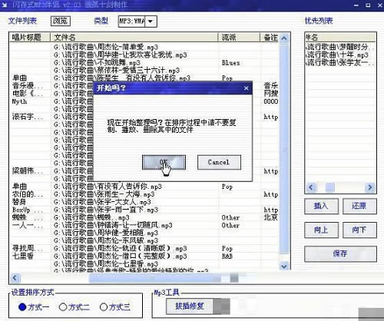The width and height of the screenshot is (384, 321).
Task: Close the 开始吗 dialog with X
Action: (x=247, y=88)
